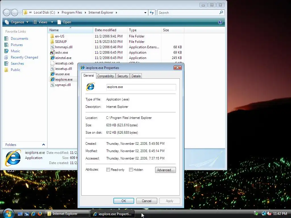Switch to the Security tab
This screenshot has height=218, width=291.
123,76
